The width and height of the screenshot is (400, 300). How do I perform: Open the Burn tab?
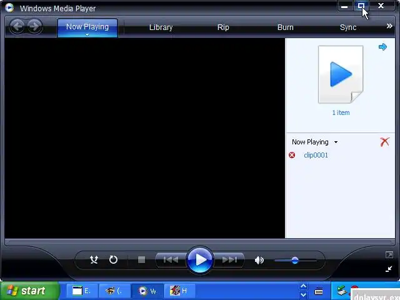coord(286,27)
